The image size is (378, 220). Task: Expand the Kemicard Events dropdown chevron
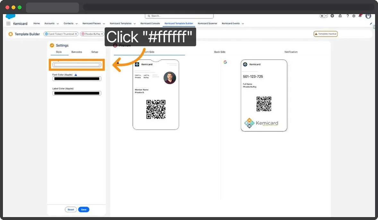click(243, 24)
